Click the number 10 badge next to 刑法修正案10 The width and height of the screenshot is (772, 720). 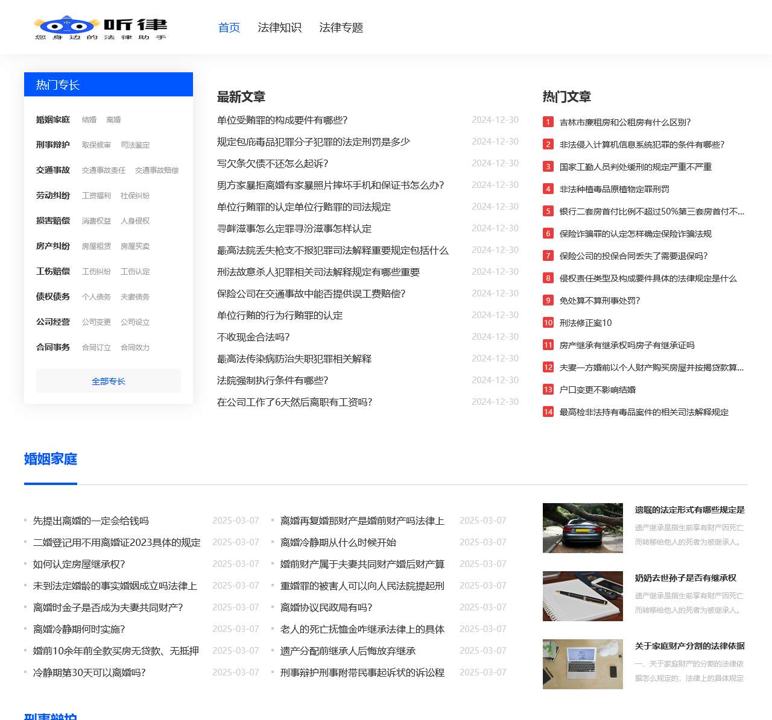pyautogui.click(x=548, y=323)
